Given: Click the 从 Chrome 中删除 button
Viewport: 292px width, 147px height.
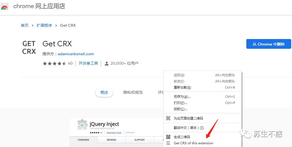Looking at the screenshot, I should [x=268, y=44].
